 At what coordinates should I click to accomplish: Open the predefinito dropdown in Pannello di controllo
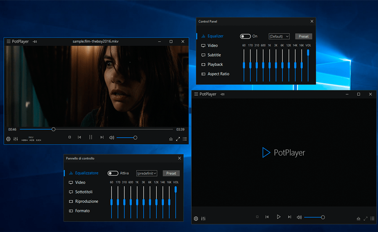(x=147, y=173)
